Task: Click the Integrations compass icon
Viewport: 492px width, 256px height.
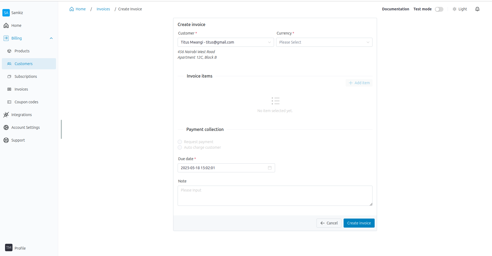Action: click(6, 115)
